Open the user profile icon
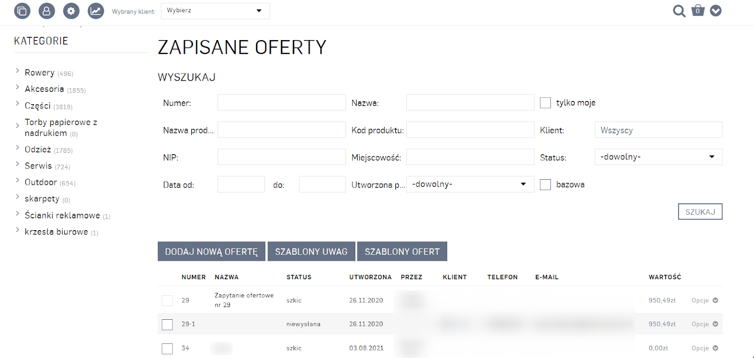The width and height of the screenshot is (754, 358). (47, 11)
